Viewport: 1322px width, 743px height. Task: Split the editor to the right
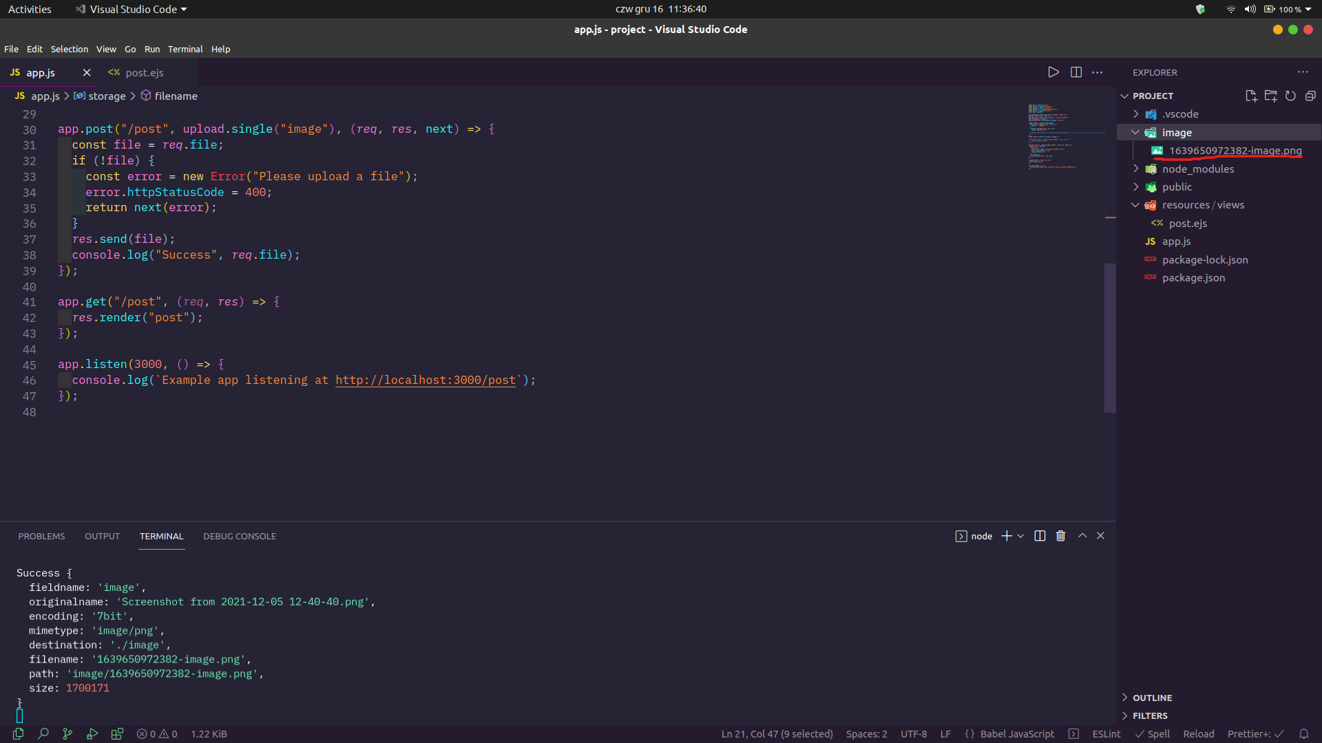[1076, 72]
